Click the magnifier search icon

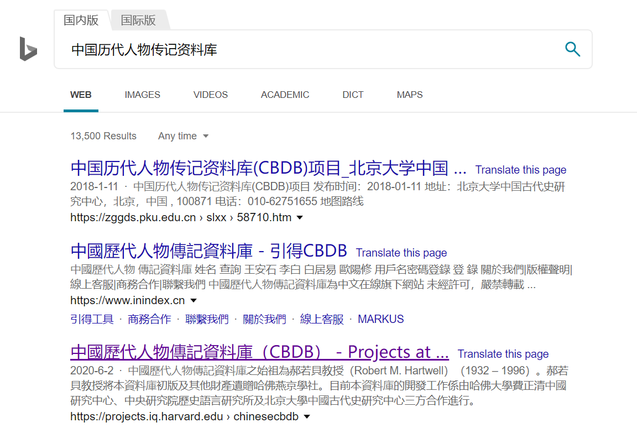pyautogui.click(x=572, y=49)
